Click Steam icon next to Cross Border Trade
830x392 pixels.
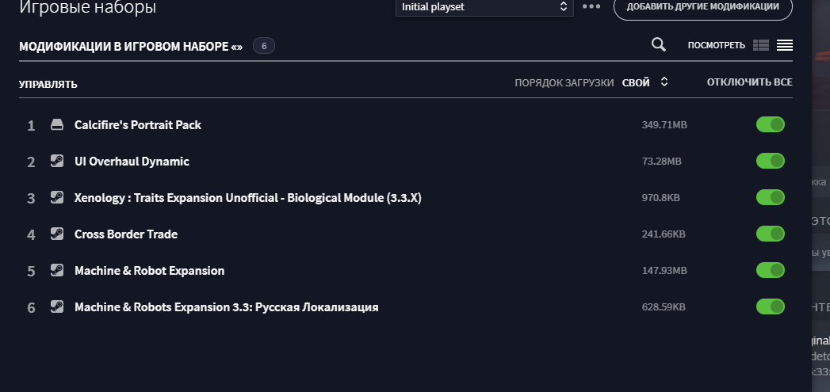click(56, 234)
